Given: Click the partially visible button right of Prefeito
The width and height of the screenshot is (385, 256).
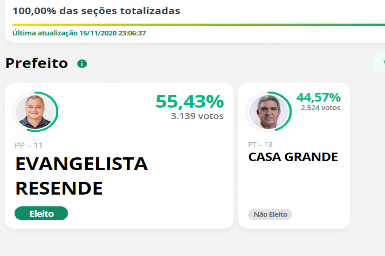Looking at the screenshot, I should coord(379,63).
